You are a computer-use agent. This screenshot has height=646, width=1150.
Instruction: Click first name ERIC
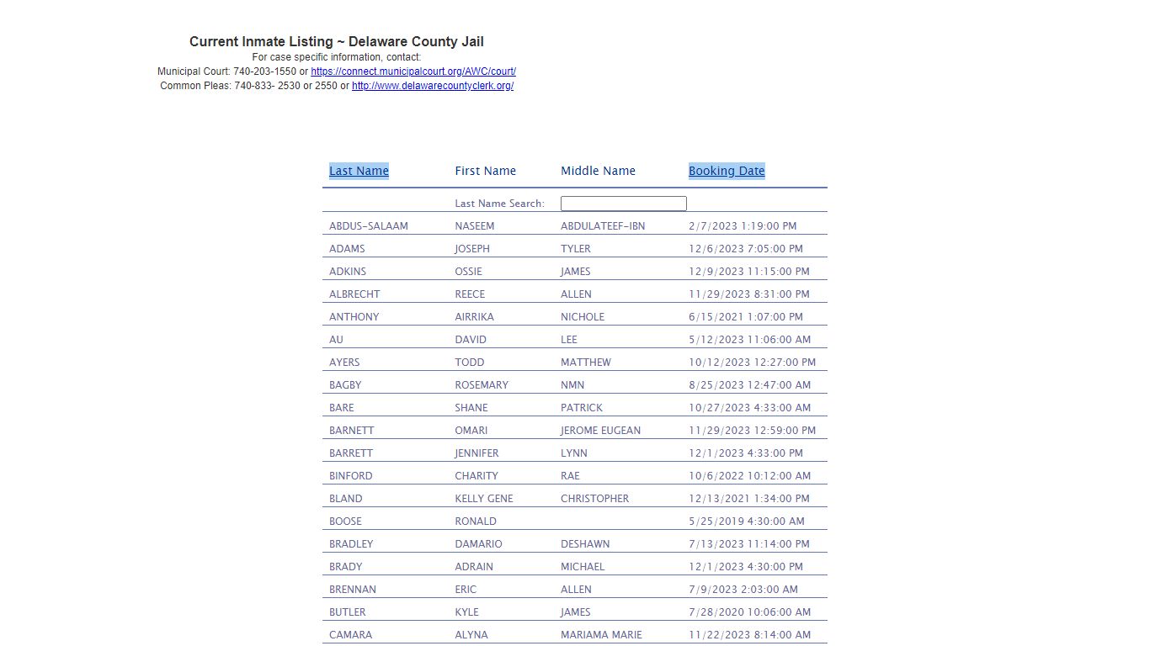[x=466, y=590]
